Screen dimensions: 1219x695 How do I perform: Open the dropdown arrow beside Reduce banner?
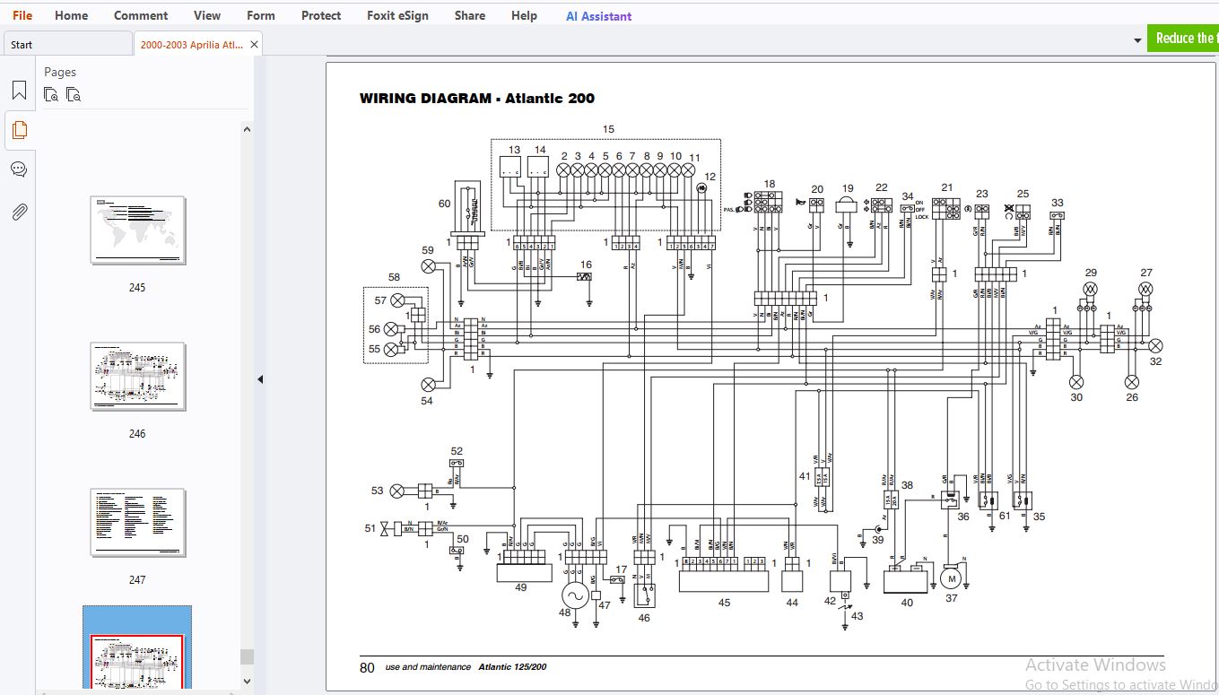pos(1137,40)
